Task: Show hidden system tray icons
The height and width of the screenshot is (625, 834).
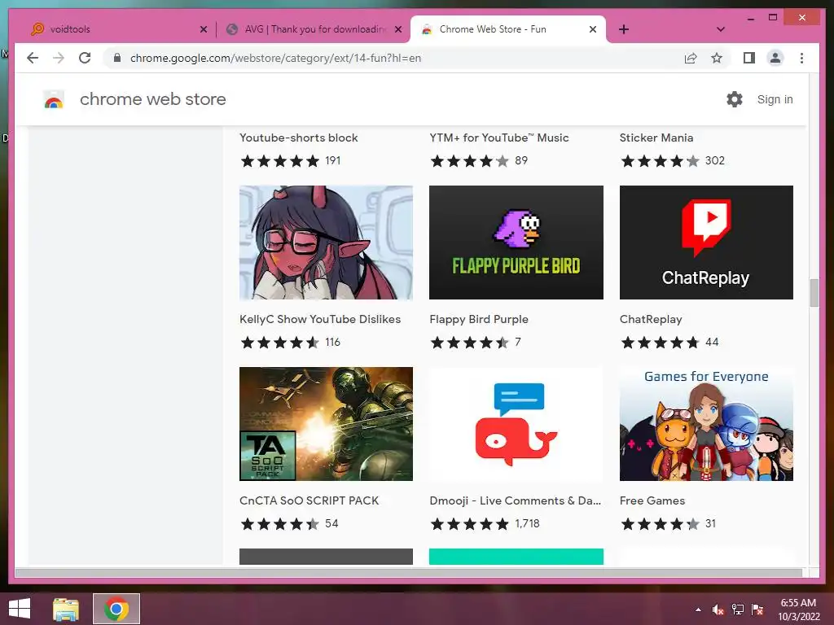Action: pyautogui.click(x=698, y=610)
